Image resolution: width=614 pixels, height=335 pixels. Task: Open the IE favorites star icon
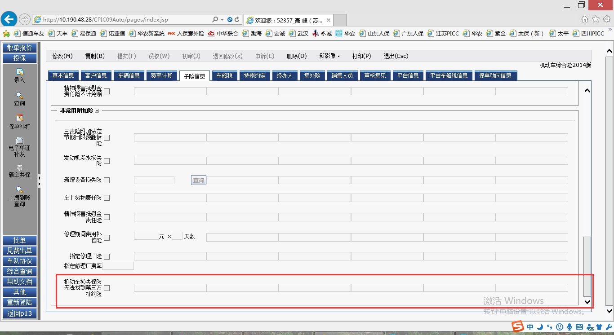[x=596, y=19]
